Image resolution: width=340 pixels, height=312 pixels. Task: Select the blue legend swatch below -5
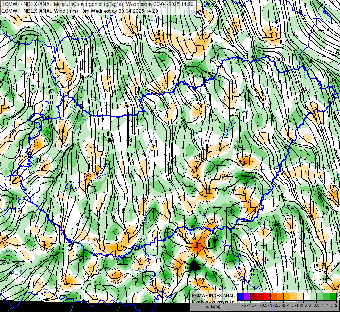241,297
